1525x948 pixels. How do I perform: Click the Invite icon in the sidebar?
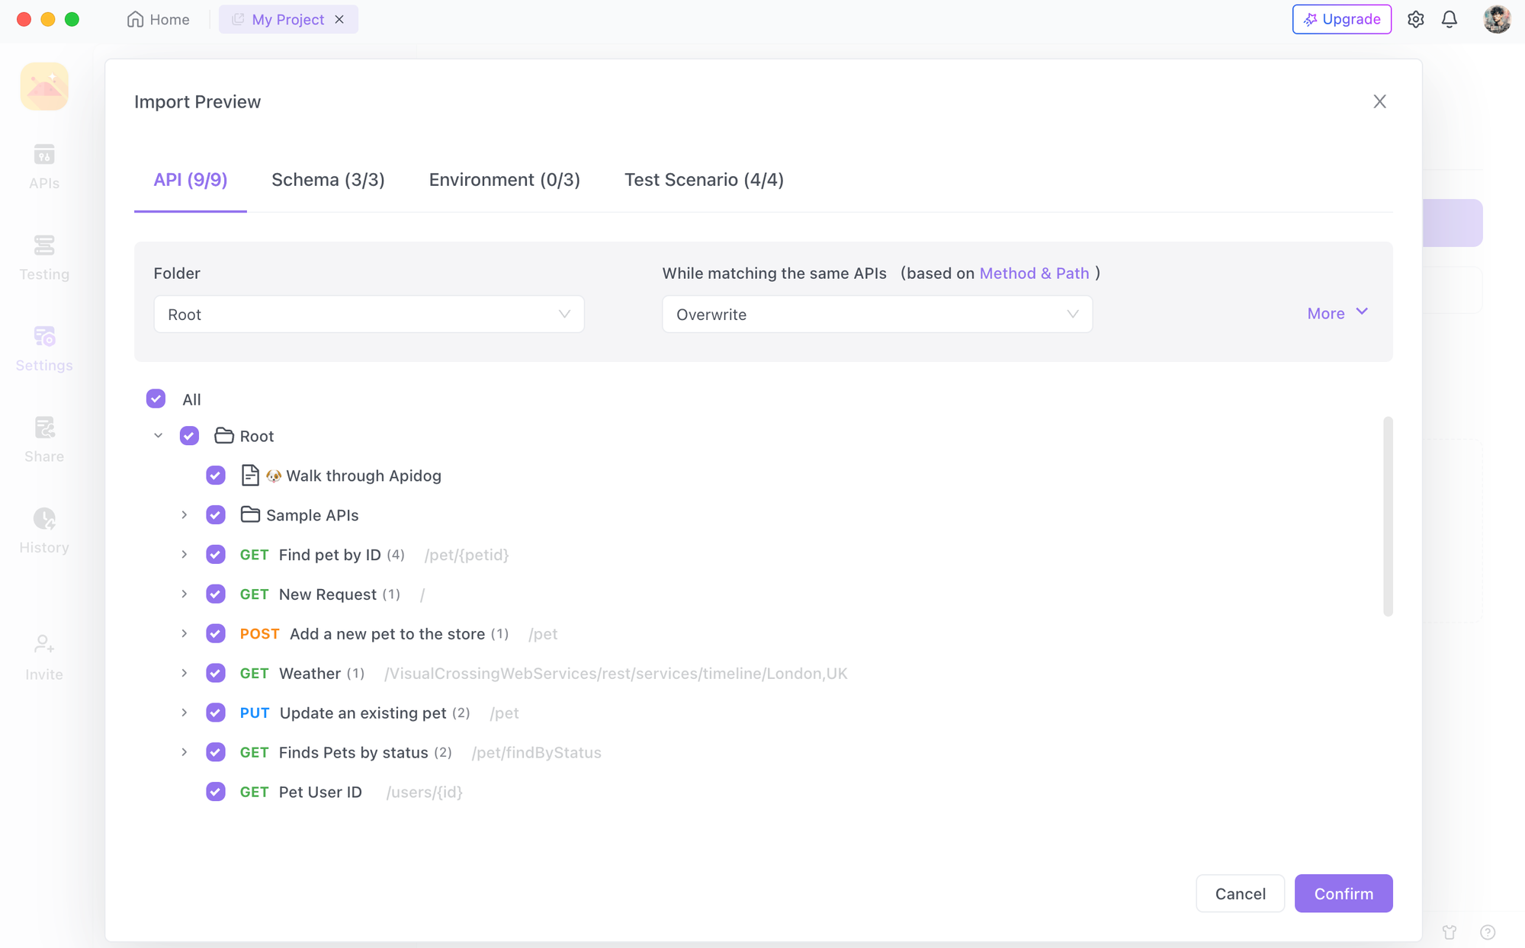pyautogui.click(x=43, y=654)
